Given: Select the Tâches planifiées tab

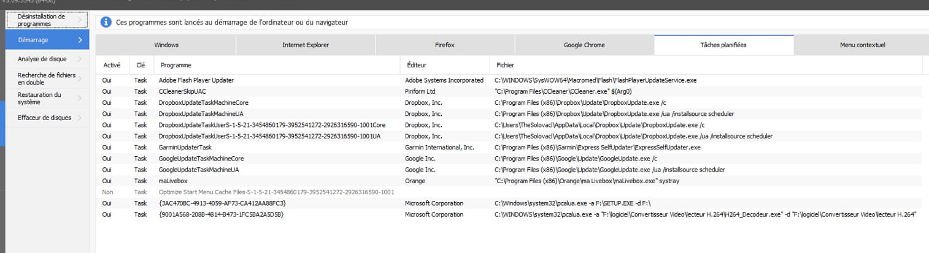Looking at the screenshot, I should 723,45.
